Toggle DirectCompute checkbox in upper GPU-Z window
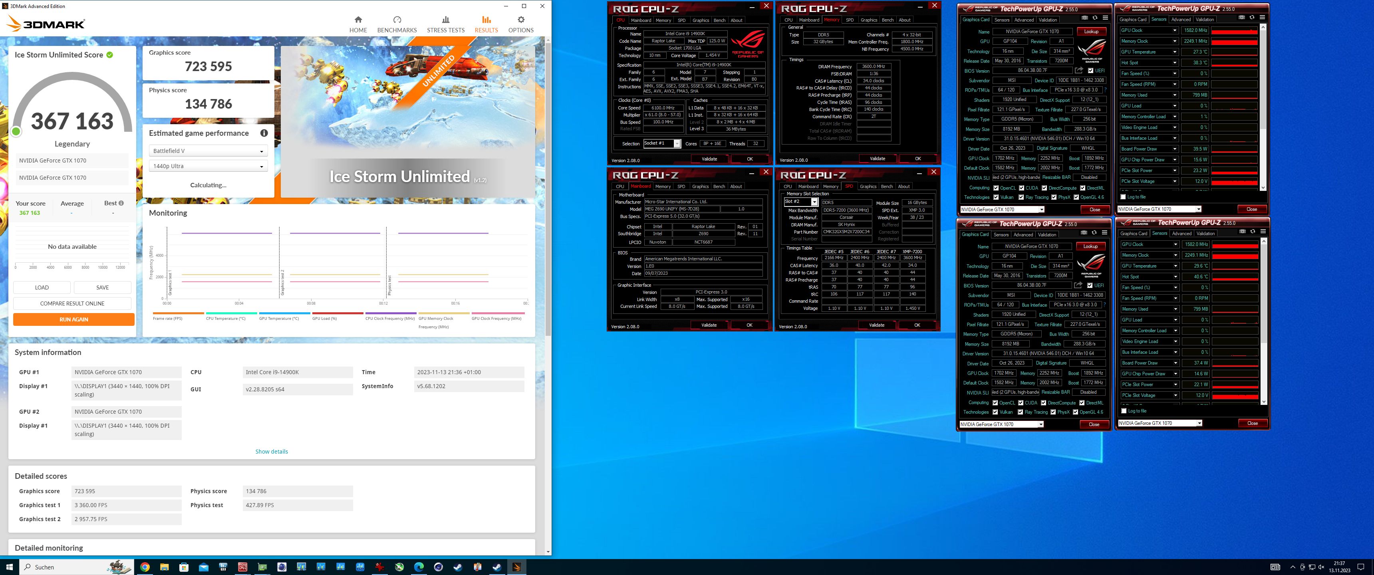The width and height of the screenshot is (1374, 575). pos(1044,188)
